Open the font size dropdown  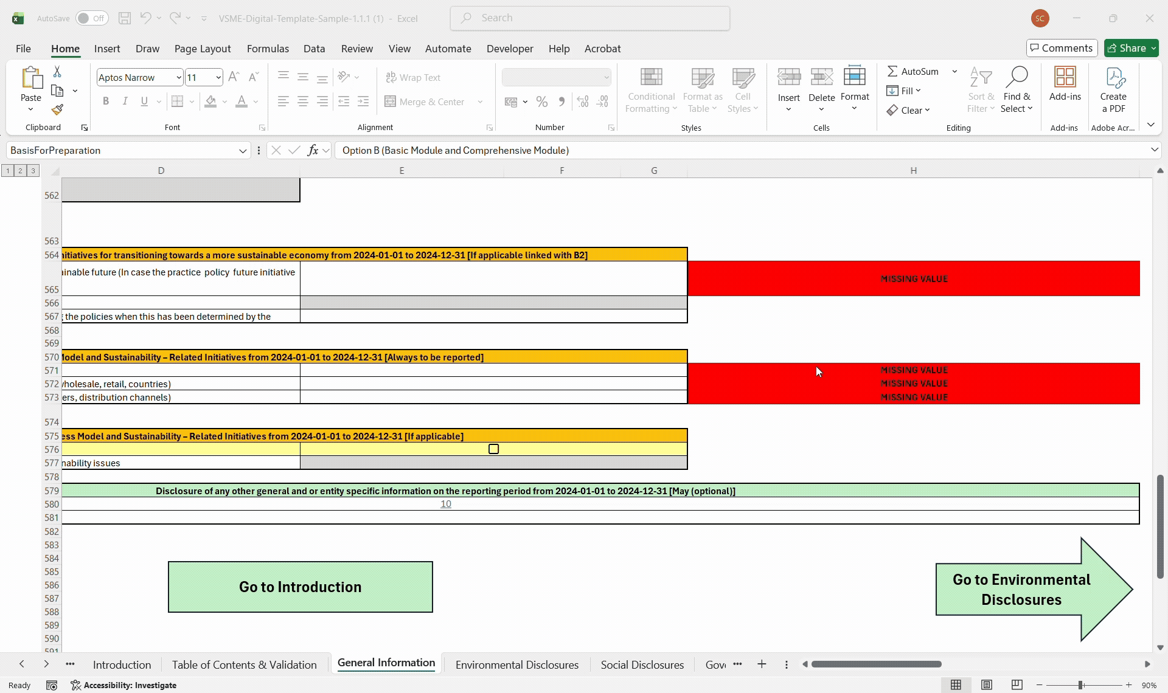click(x=218, y=77)
